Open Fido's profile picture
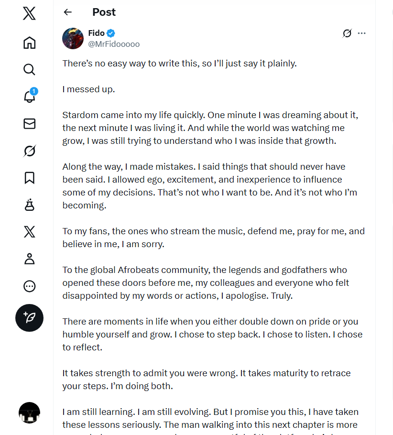The image size is (393, 435). (x=73, y=38)
